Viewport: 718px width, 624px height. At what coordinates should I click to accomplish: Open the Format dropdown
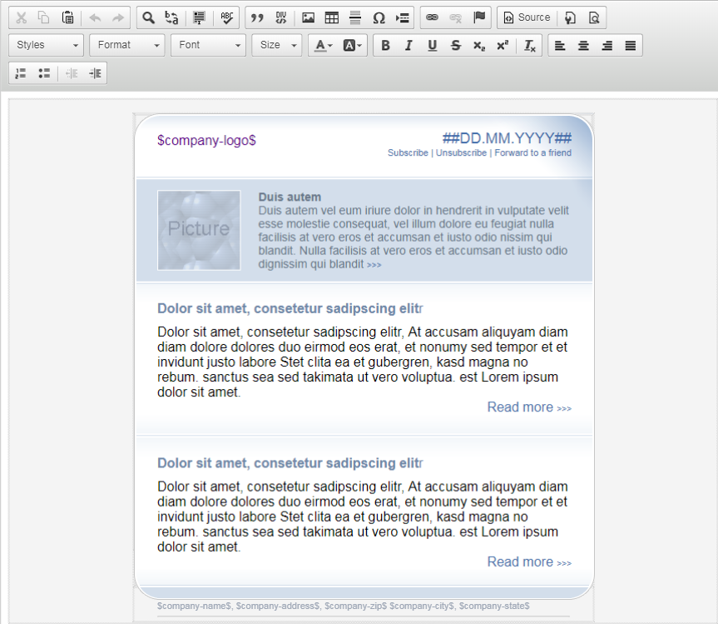126,45
